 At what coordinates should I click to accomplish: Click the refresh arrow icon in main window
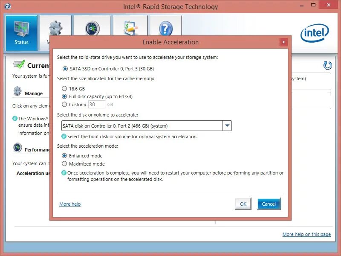tap(327, 65)
